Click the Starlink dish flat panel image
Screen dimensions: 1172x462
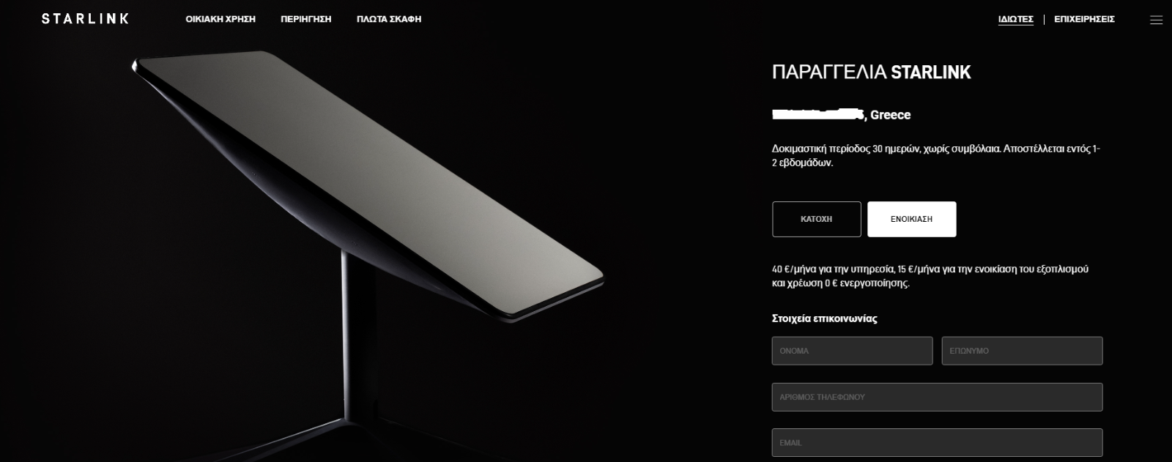tap(366, 183)
